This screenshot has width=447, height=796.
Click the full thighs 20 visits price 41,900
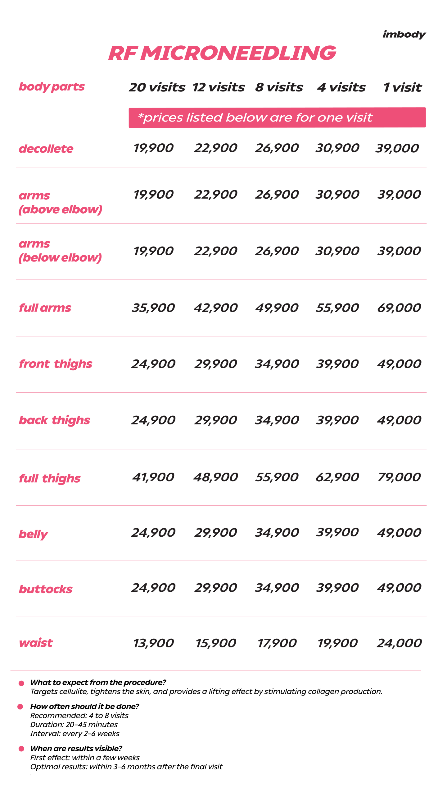coord(153,477)
